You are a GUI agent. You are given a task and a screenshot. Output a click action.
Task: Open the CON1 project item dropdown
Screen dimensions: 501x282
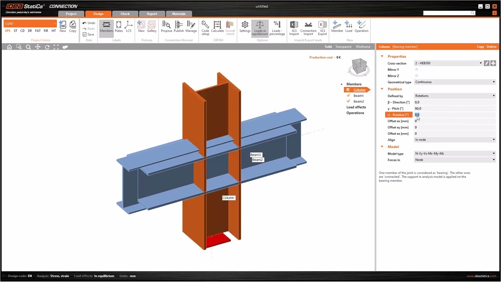tap(30, 23)
